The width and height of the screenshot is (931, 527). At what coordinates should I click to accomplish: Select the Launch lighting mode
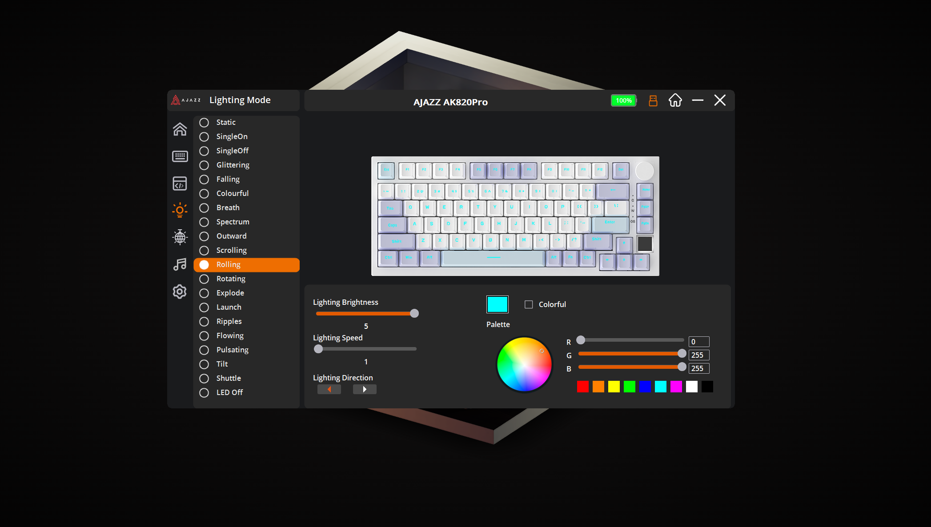246,307
